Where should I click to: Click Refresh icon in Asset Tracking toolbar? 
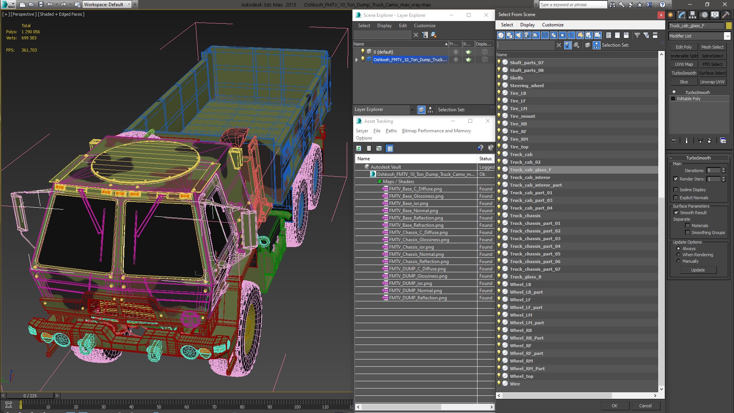359,148
